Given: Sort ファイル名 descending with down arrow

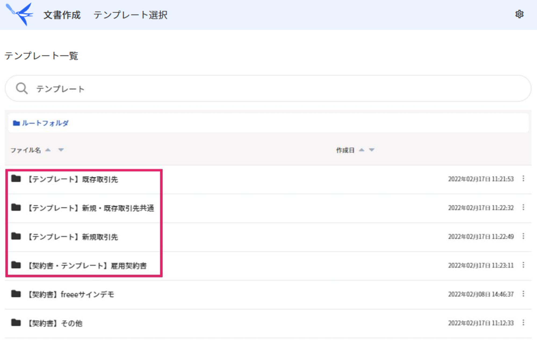Looking at the screenshot, I should pos(61,150).
